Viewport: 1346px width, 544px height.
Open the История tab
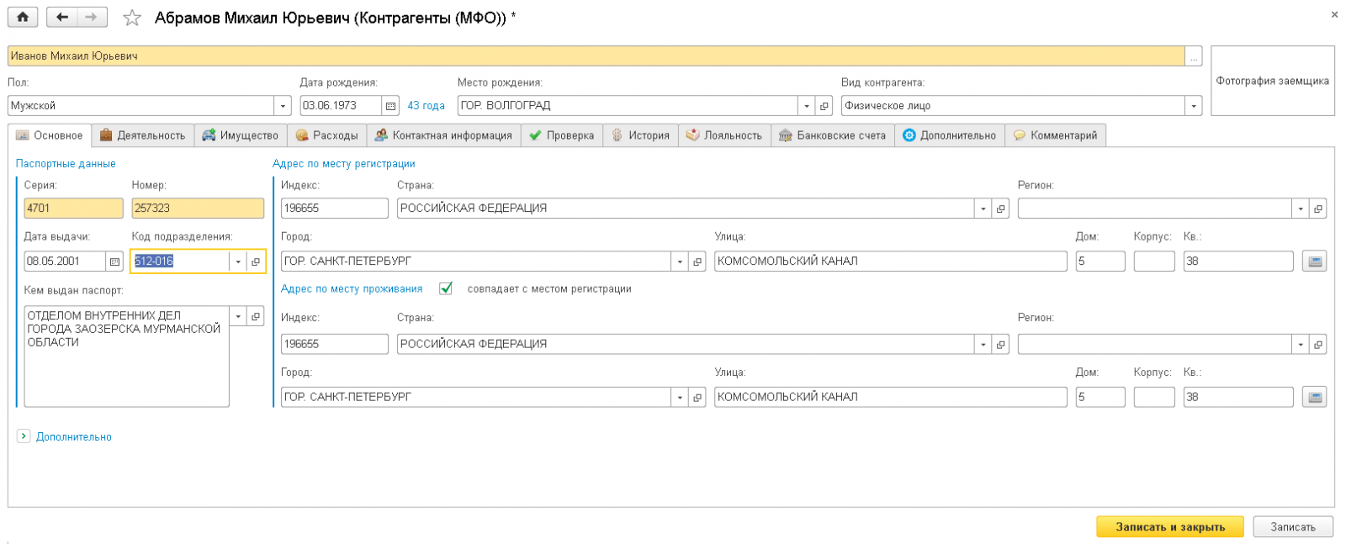pyautogui.click(x=641, y=135)
